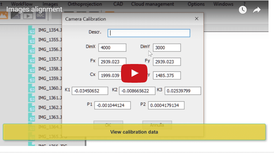274x153 pixels.
Task: Select IMG_1354 in the image list
Action: (45, 30)
